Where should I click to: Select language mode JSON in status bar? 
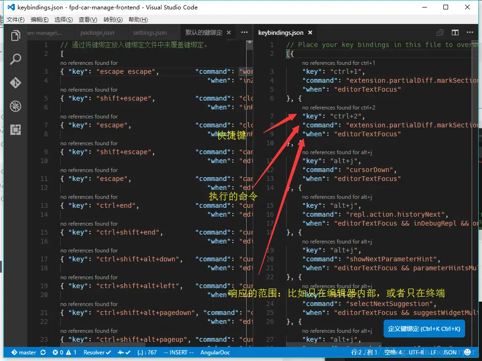(450, 353)
